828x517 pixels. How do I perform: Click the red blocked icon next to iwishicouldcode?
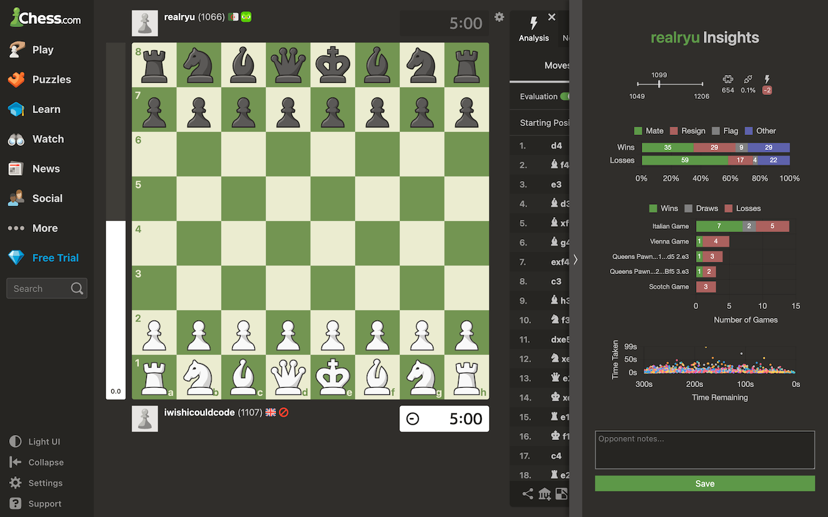(283, 412)
